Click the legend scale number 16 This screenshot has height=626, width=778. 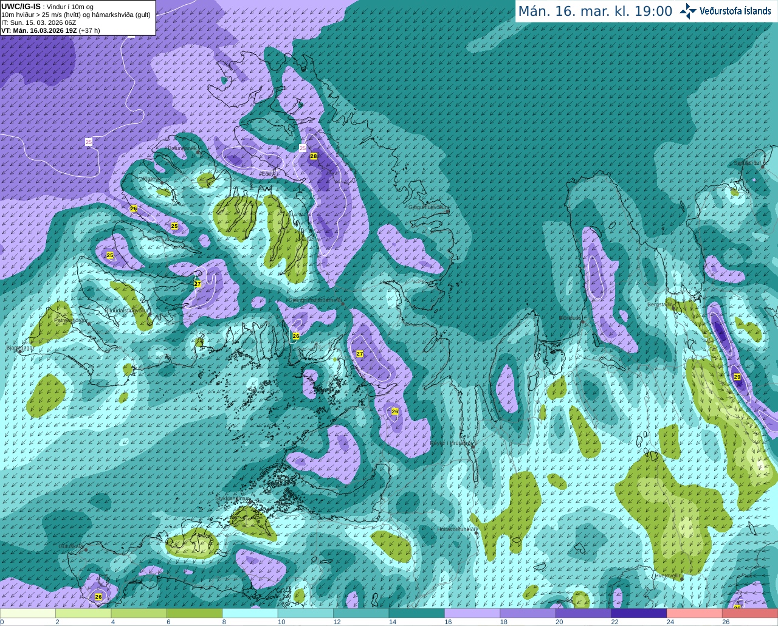448,622
